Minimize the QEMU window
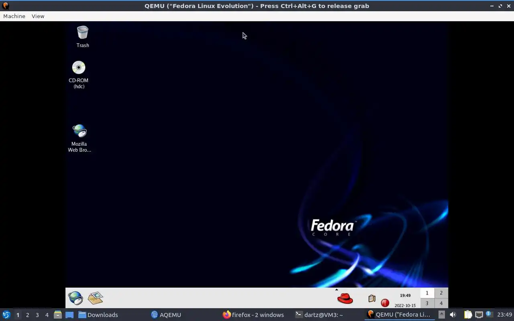The height and width of the screenshot is (321, 514). pos(492,6)
